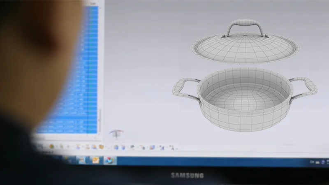Select the pan's right side handle
This screenshot has width=329, height=185.
[x=304, y=89]
